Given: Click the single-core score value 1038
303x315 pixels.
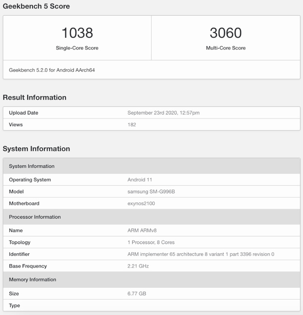Looking at the screenshot, I should click(77, 33).
